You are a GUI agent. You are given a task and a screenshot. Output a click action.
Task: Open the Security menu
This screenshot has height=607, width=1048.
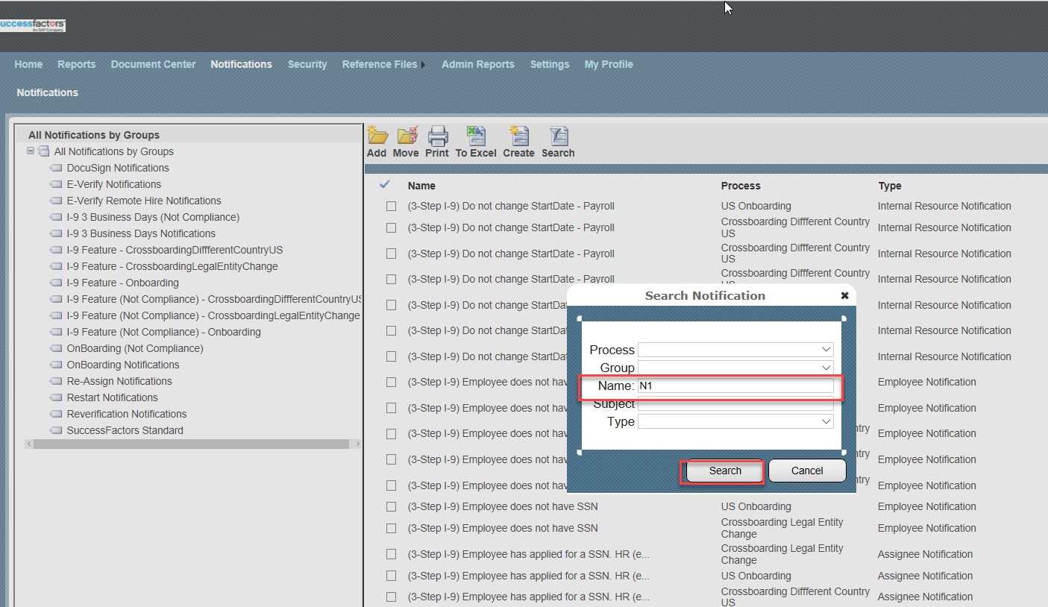[x=307, y=64]
